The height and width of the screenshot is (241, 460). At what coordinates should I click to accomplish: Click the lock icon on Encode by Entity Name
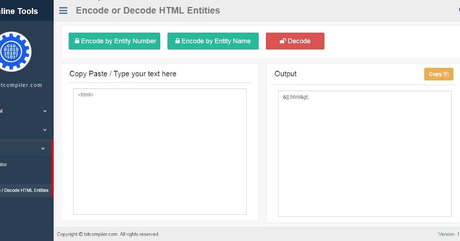pyautogui.click(x=177, y=41)
